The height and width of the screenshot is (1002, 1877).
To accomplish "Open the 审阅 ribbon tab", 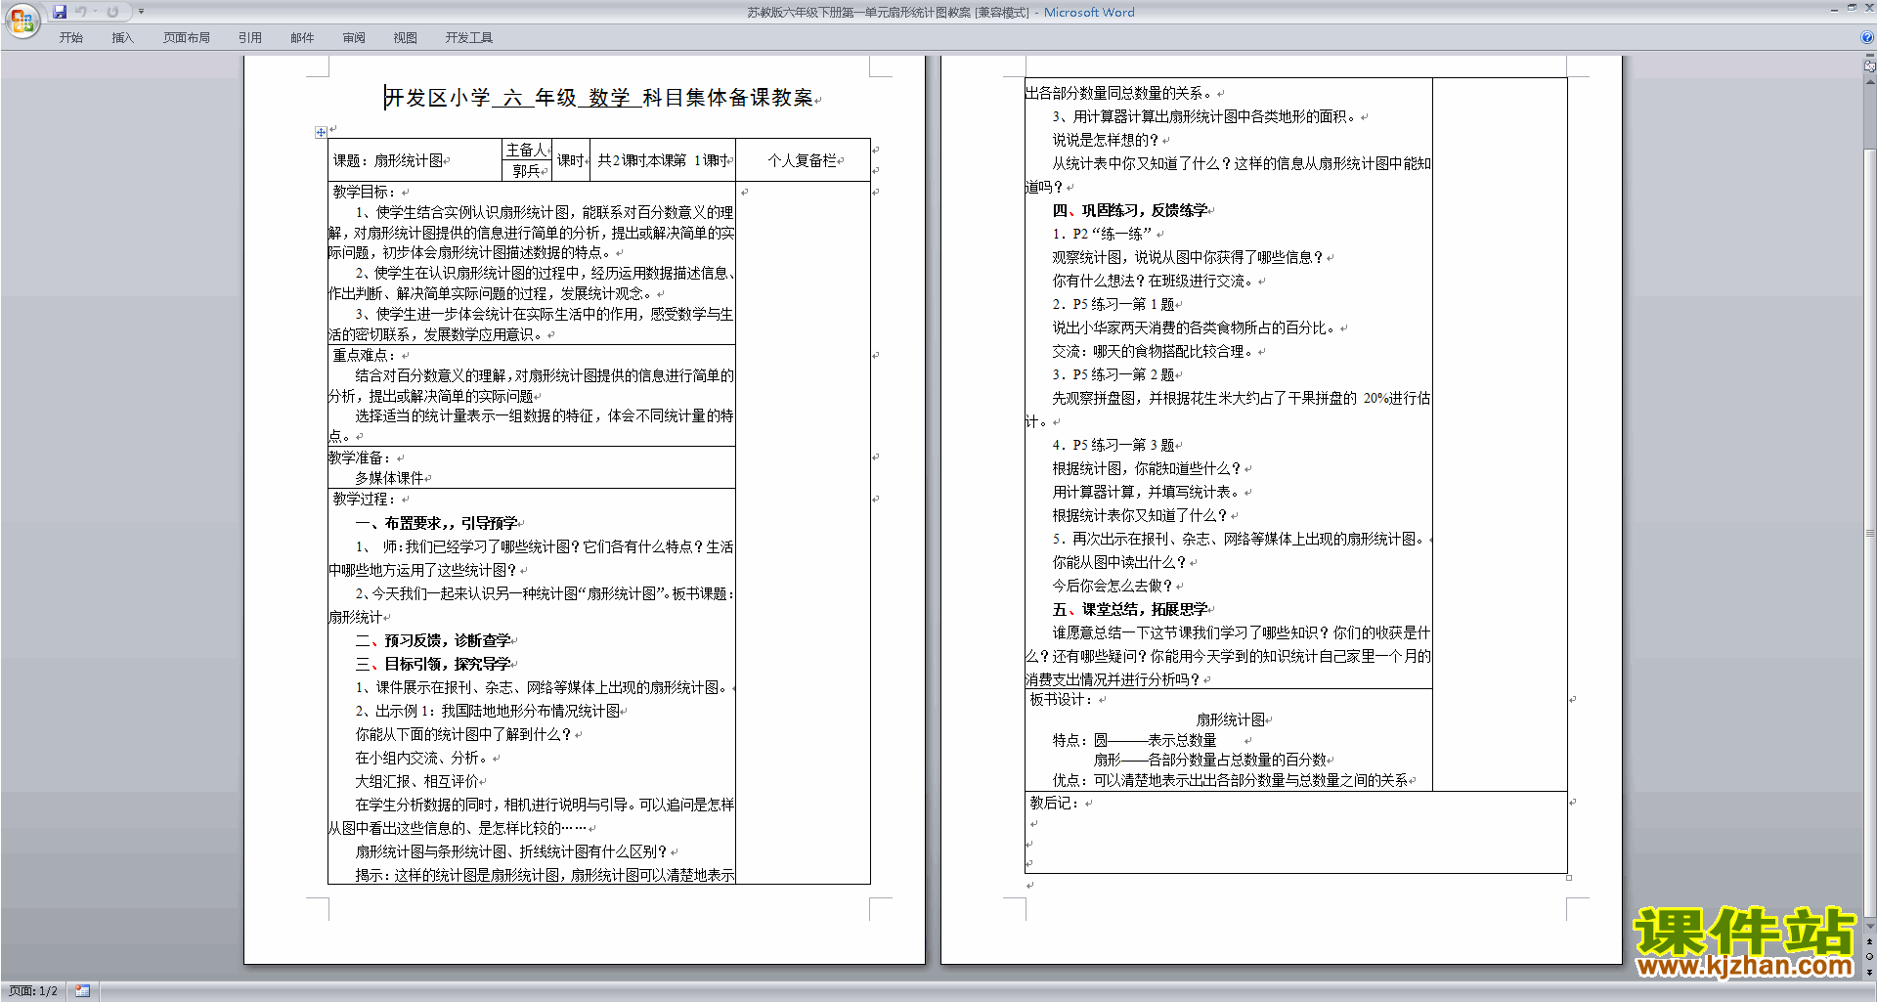I will pyautogui.click(x=354, y=37).
